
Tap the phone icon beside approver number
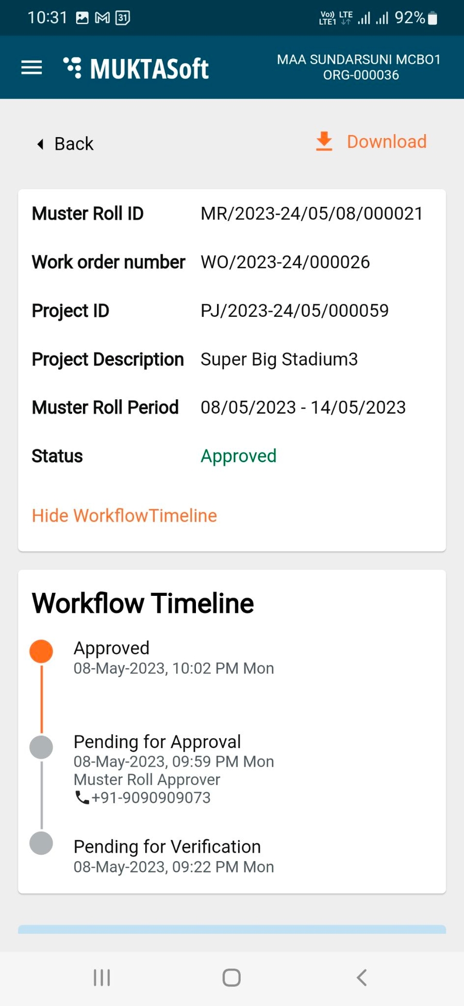coord(82,798)
